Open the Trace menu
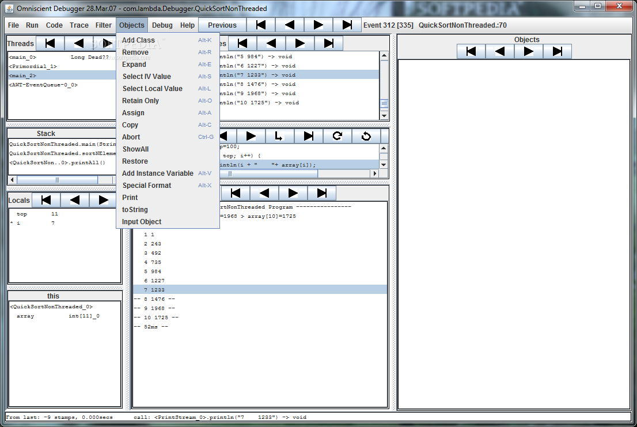 click(x=79, y=25)
